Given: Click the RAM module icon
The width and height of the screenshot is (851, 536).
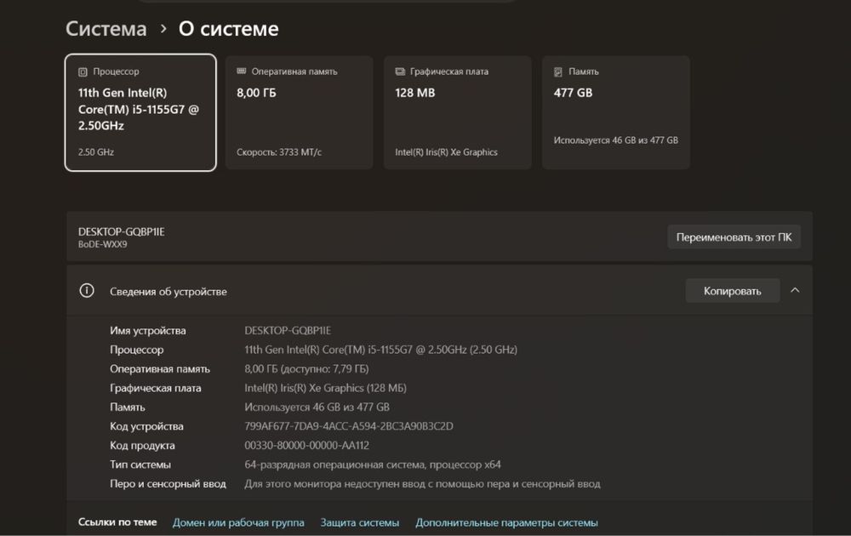Looking at the screenshot, I should pos(242,71).
